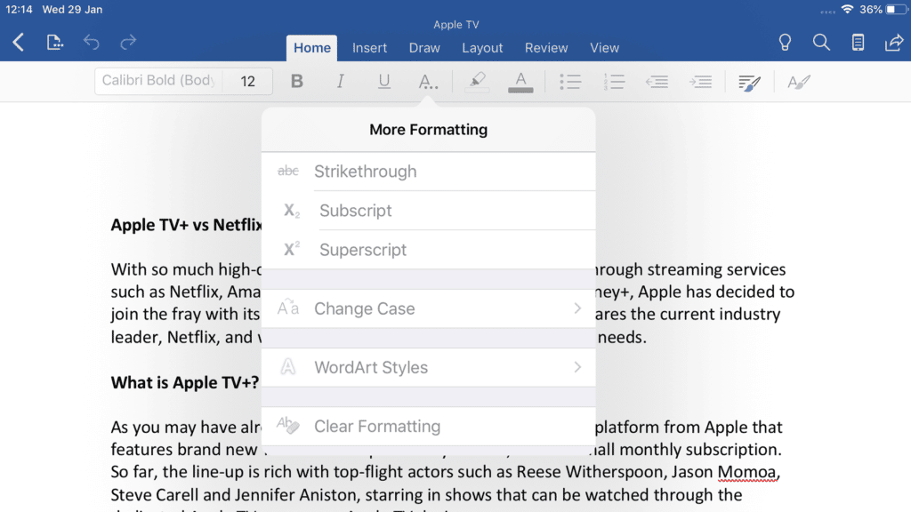
Task: Toggle Underline formatting
Action: [x=383, y=82]
